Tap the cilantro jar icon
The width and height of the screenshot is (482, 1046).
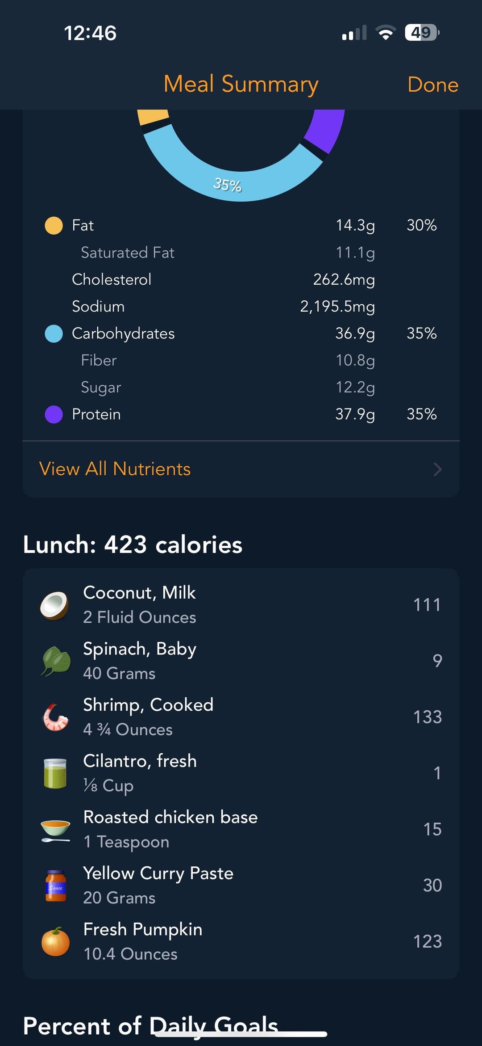coord(55,773)
